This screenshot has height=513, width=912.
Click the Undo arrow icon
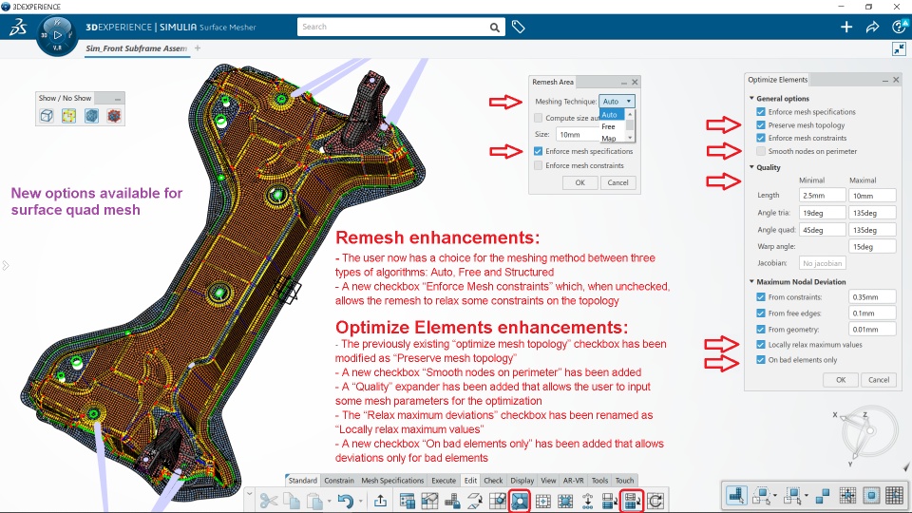(346, 501)
